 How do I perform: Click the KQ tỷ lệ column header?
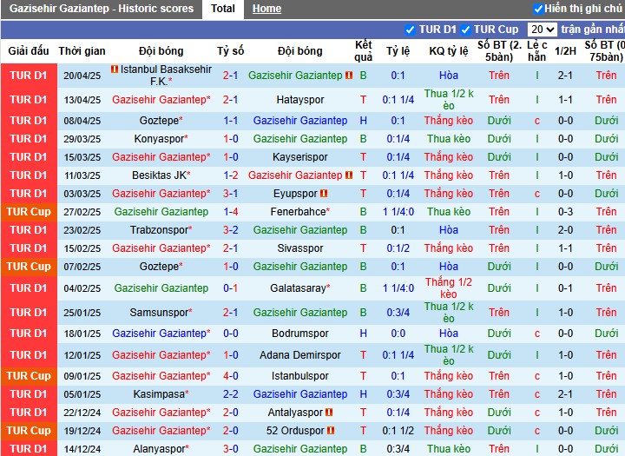(449, 51)
